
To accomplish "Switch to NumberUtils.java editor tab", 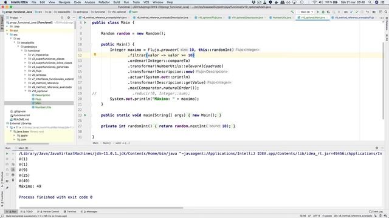I will [282, 18].
